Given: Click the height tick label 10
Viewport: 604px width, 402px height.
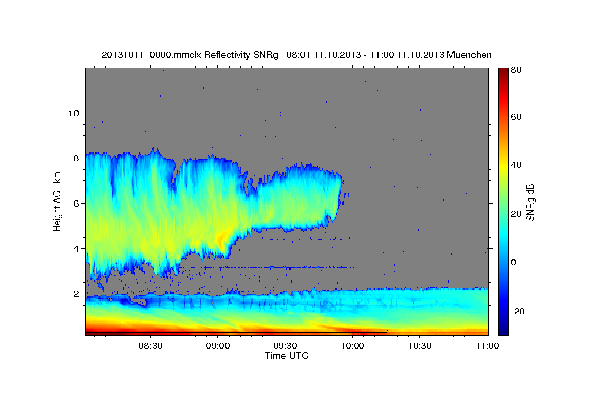Looking at the screenshot, I should point(73,113).
